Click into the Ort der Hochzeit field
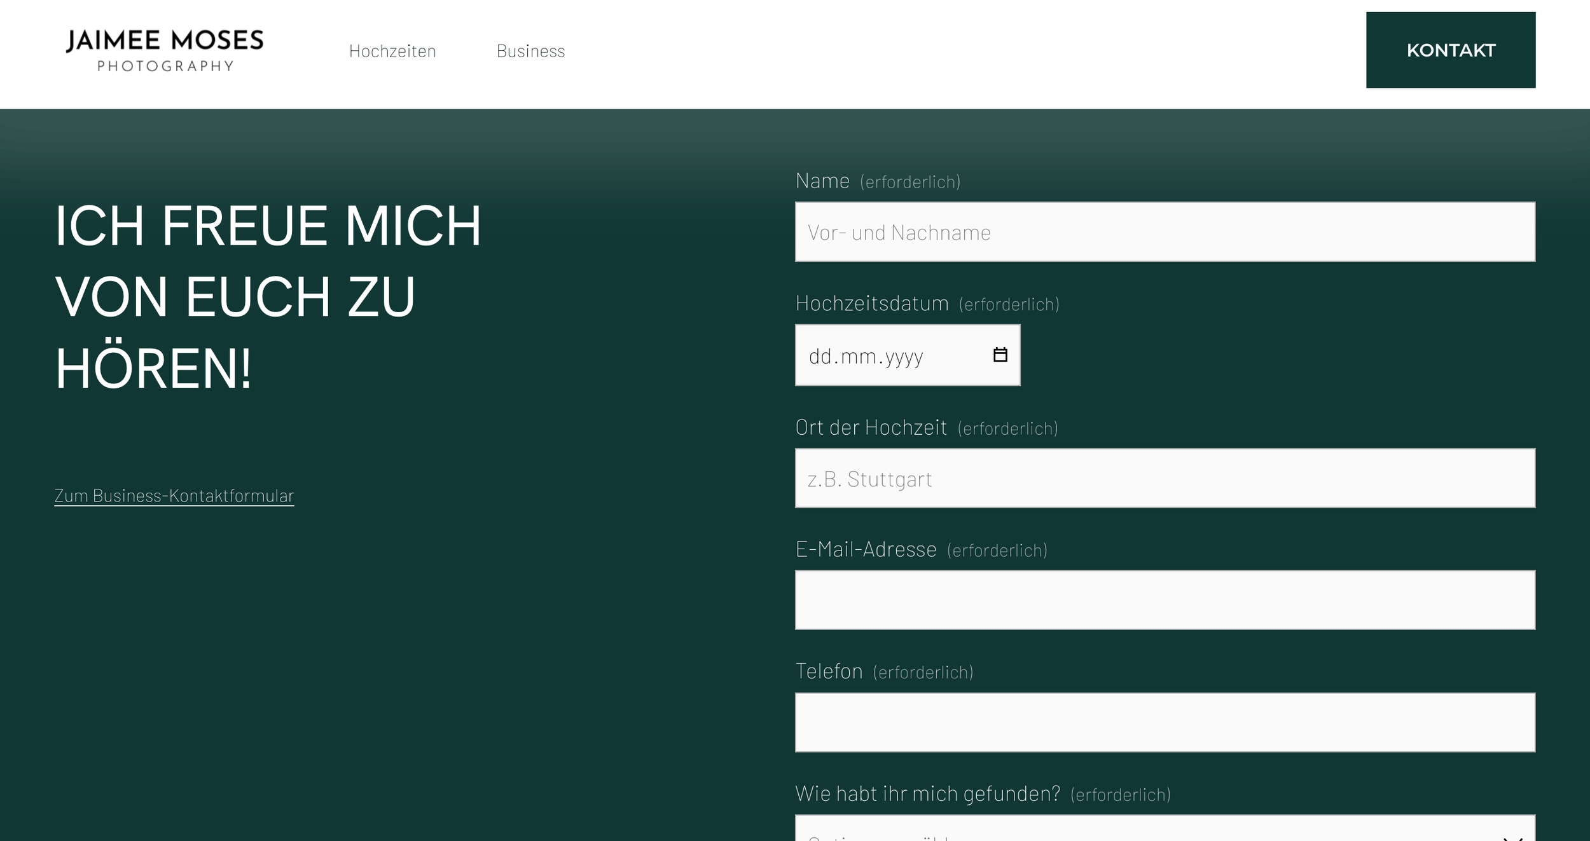The height and width of the screenshot is (841, 1590). (1165, 478)
